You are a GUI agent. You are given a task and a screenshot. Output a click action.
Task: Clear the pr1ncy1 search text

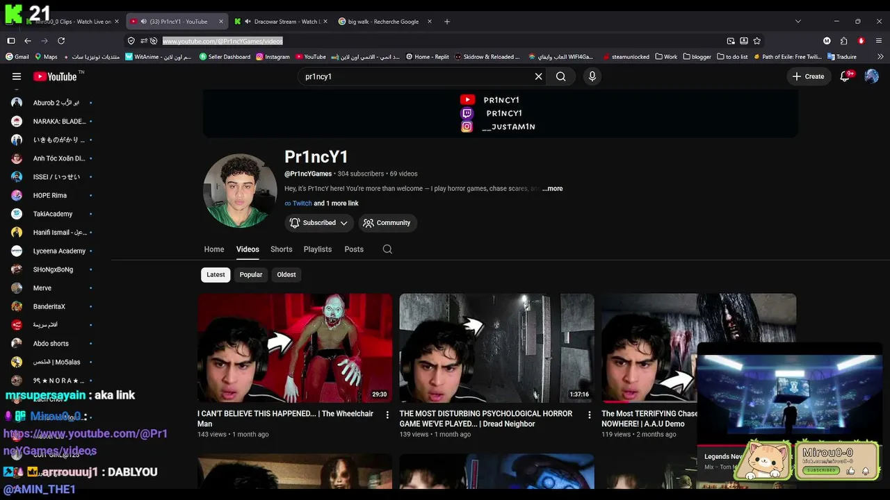click(x=538, y=76)
